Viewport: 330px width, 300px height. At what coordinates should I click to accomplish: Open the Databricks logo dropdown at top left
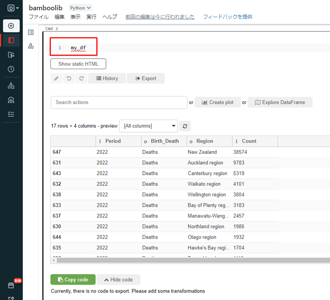pyautogui.click(x=13, y=8)
